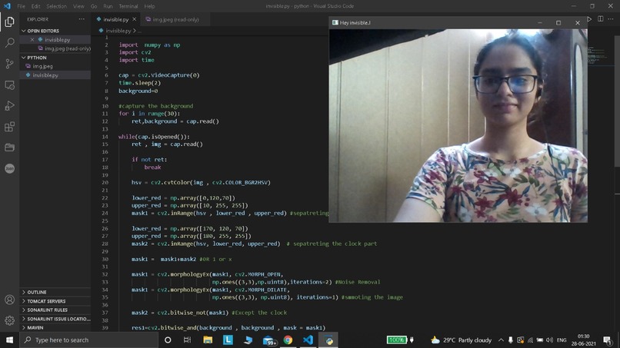Open the Help menu
This screenshot has width=620, height=348.
(149, 6)
